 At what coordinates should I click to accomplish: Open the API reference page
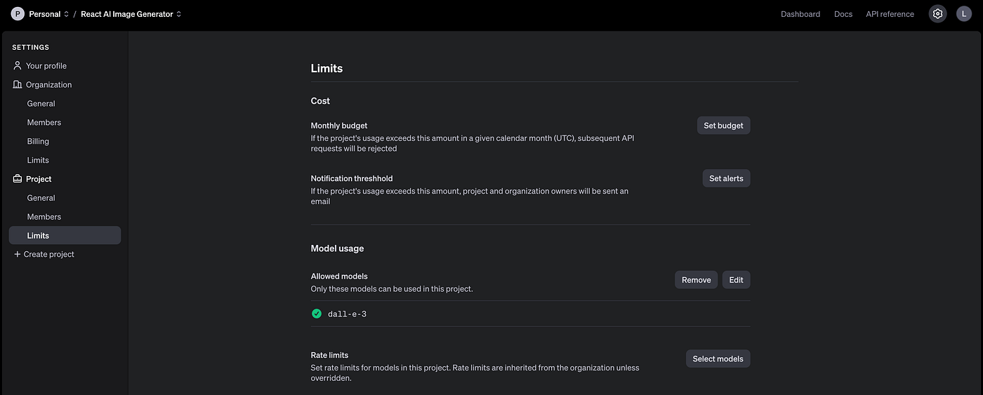[x=890, y=14]
